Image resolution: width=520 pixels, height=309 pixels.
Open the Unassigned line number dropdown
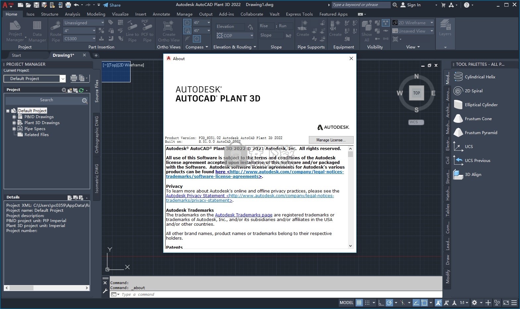pyautogui.click(x=84, y=23)
